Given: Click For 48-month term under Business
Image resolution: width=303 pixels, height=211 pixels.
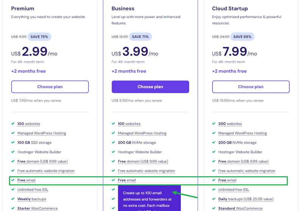Looking at the screenshot, I should point(128,62).
